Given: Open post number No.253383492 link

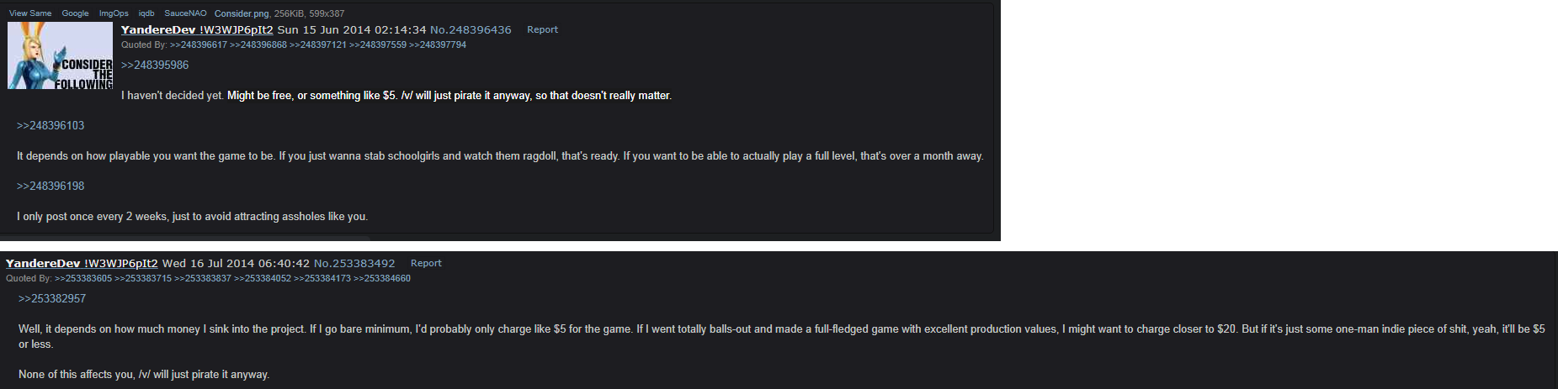Looking at the screenshot, I should 354,263.
